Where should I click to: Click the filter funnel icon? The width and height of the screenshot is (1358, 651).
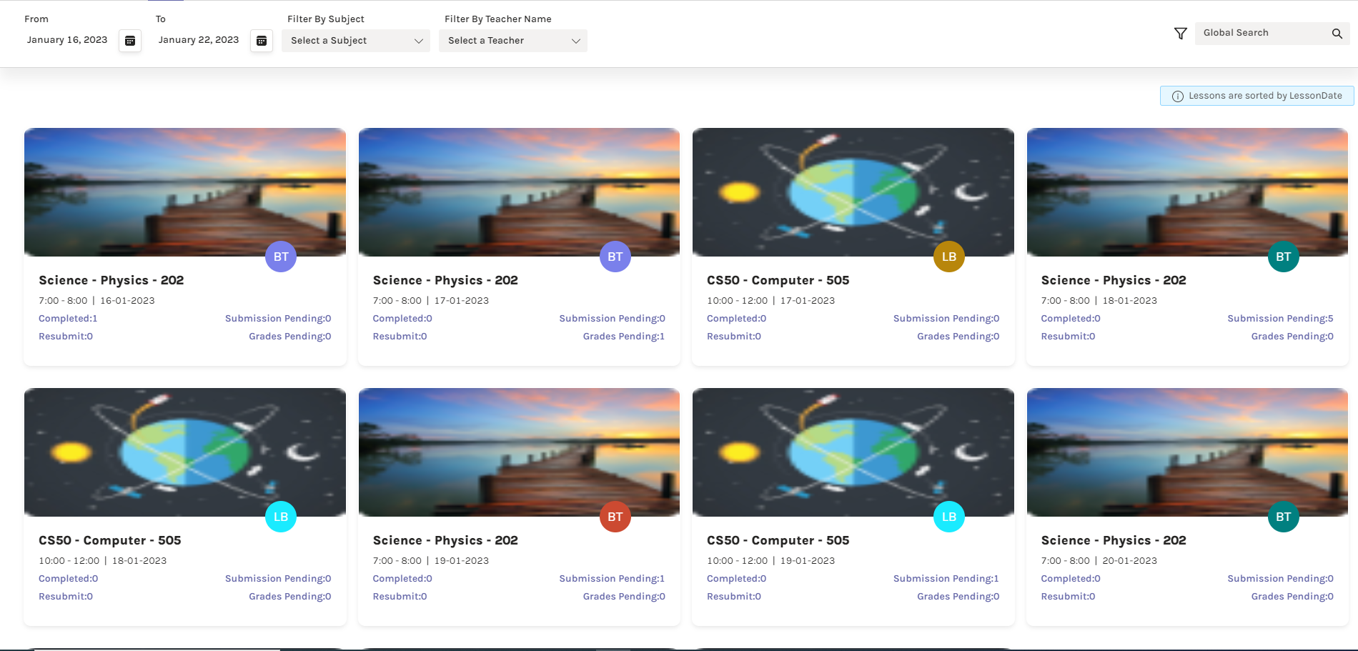tap(1179, 33)
